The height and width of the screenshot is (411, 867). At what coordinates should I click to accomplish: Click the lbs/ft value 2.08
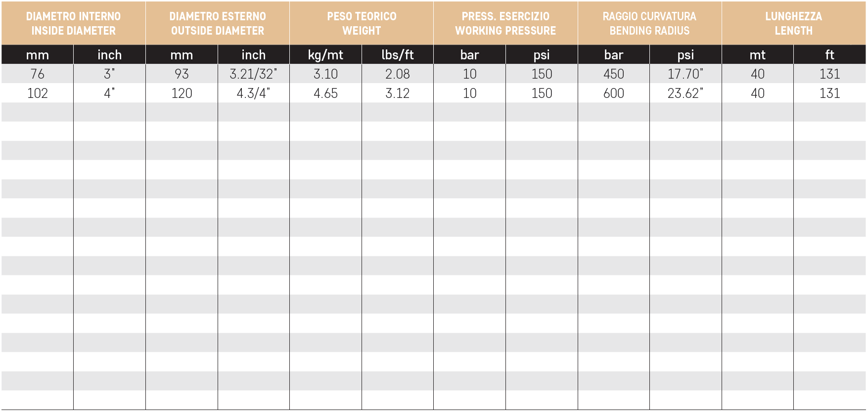[x=398, y=74]
